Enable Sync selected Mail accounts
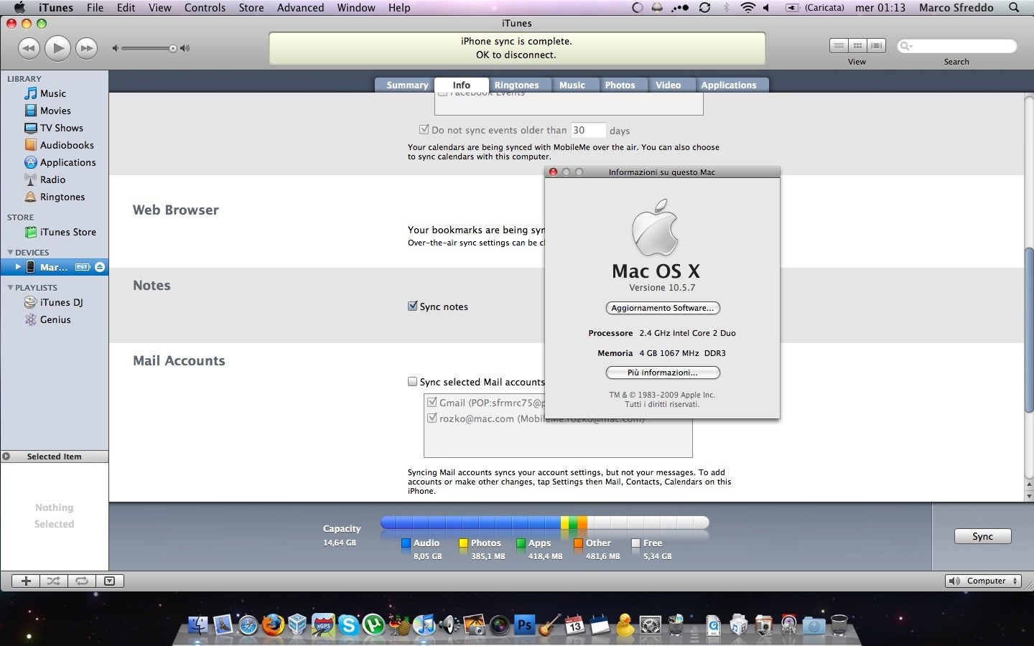The width and height of the screenshot is (1034, 646). [413, 382]
